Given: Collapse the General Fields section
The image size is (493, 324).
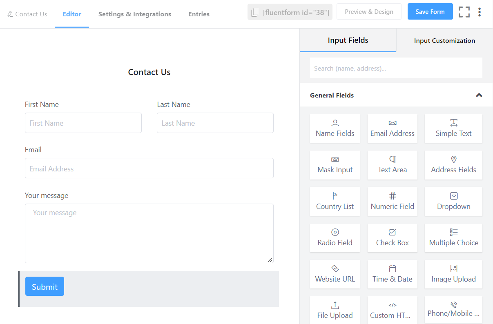Looking at the screenshot, I should 479,95.
